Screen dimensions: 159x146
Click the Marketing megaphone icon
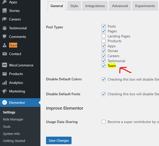pos(5,91)
